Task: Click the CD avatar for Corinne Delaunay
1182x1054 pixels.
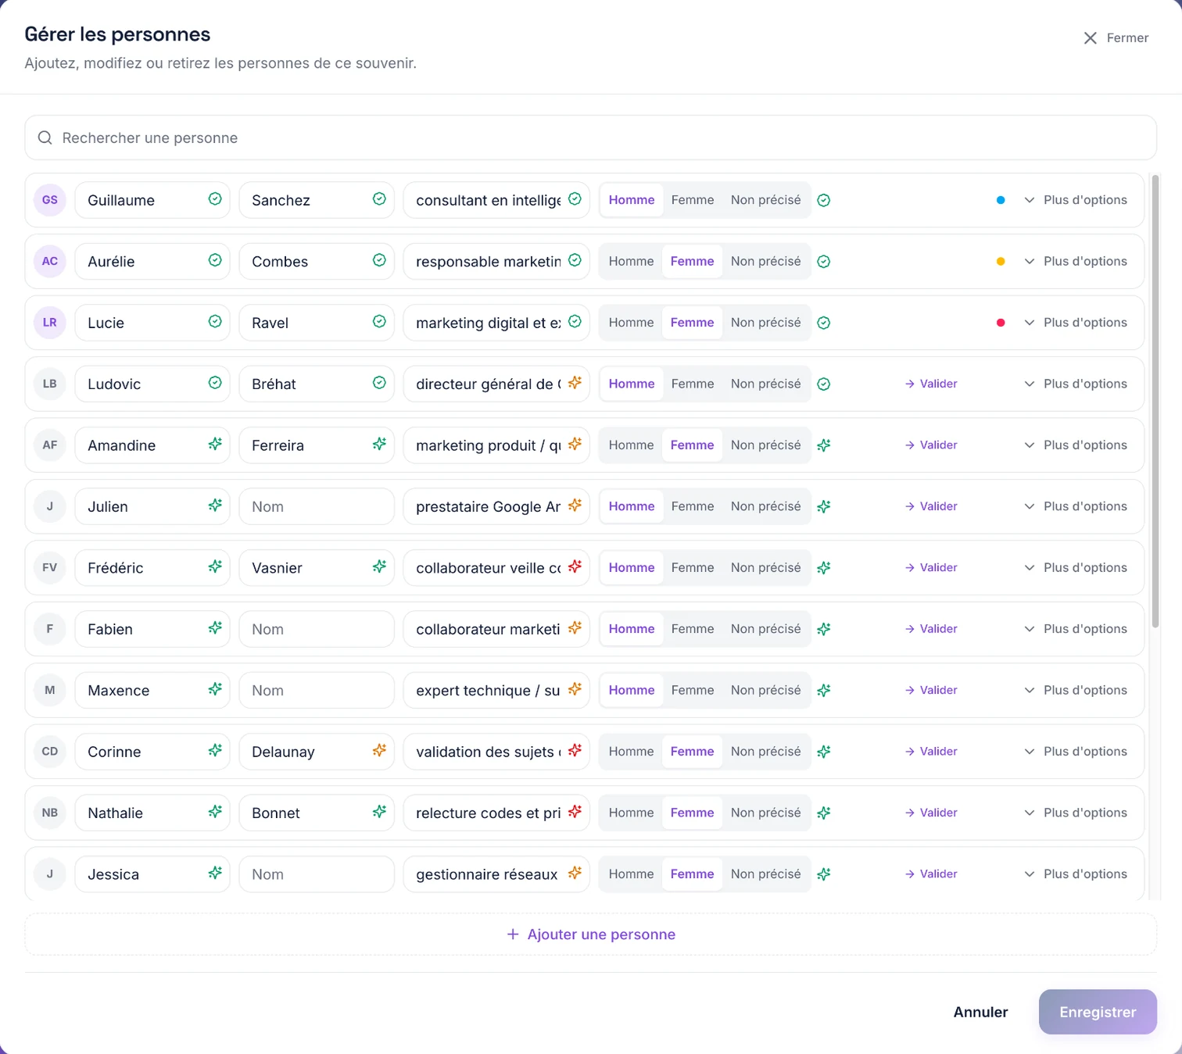Action: [x=50, y=752]
